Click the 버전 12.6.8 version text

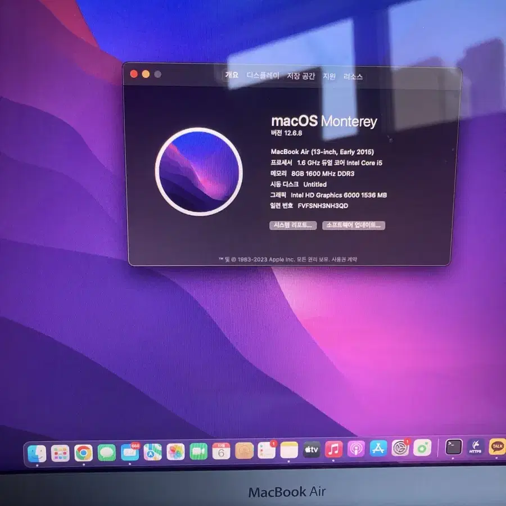[287, 133]
